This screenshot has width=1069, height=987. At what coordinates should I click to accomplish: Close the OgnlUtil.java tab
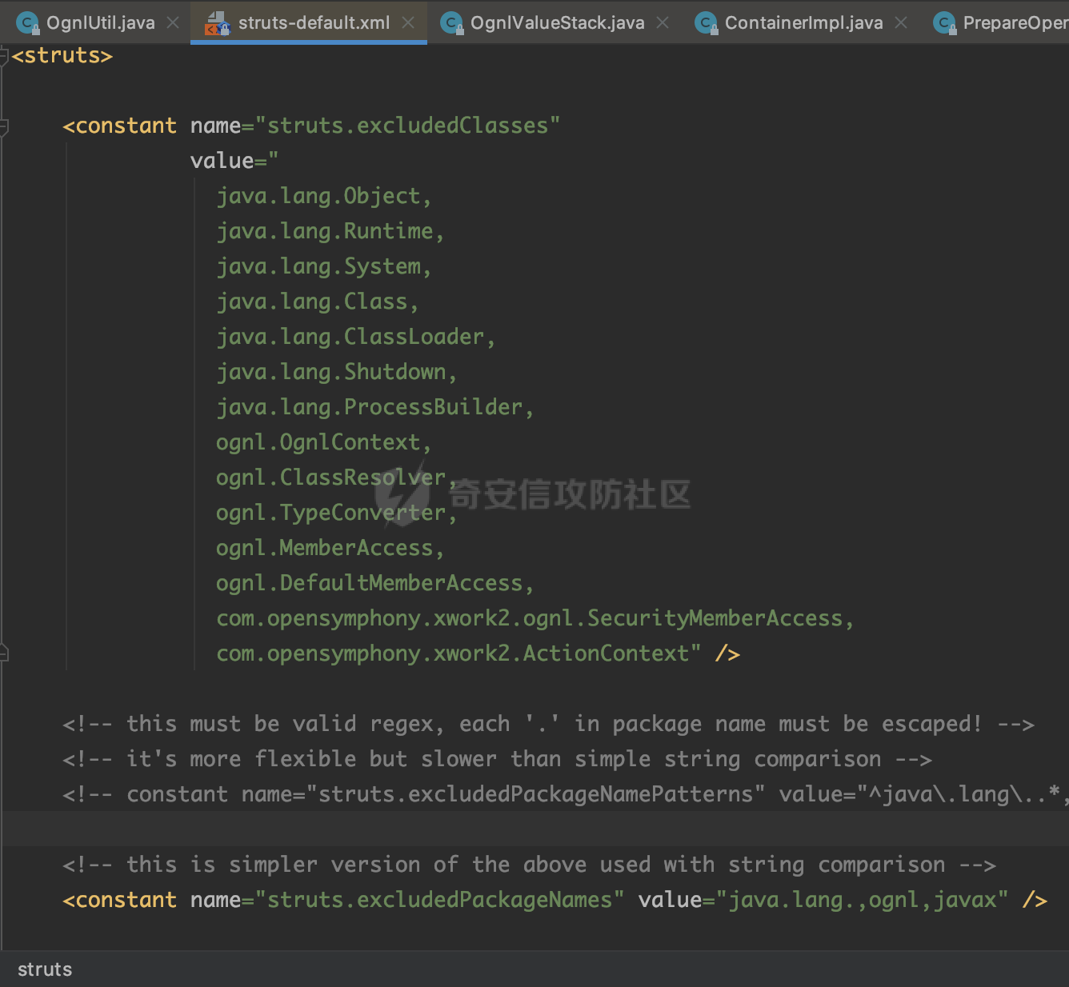(x=173, y=22)
